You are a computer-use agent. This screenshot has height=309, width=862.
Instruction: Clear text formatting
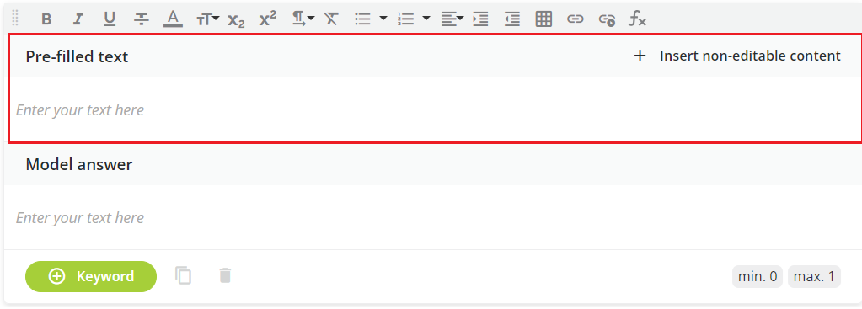[331, 19]
